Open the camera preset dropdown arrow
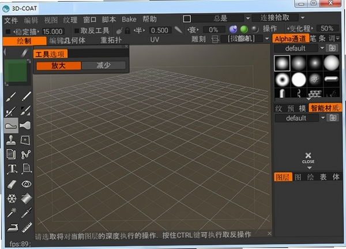 tap(267, 39)
